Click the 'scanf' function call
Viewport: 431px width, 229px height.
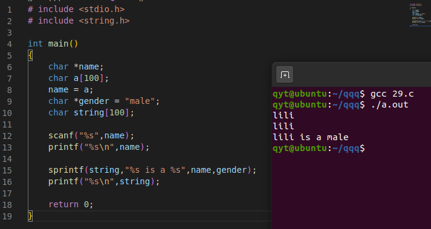(x=61, y=135)
